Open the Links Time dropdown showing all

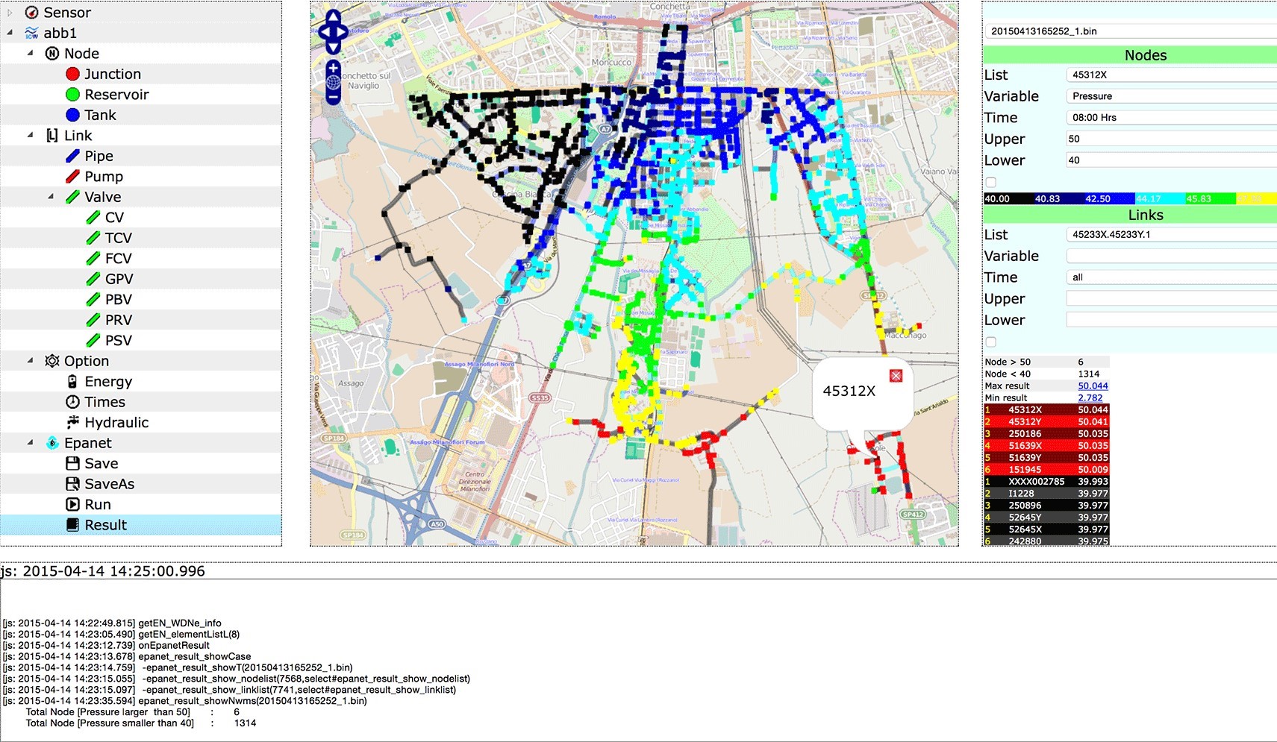[1172, 277]
